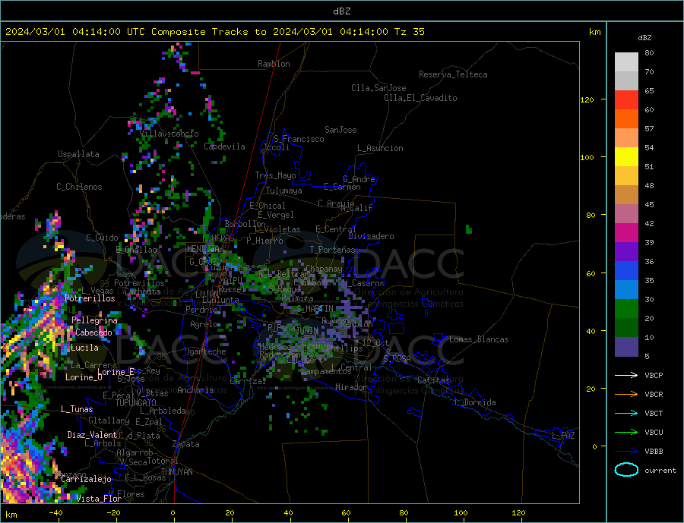The image size is (684, 523).
Task: Click the Villavicencio map label
Action: (169, 134)
